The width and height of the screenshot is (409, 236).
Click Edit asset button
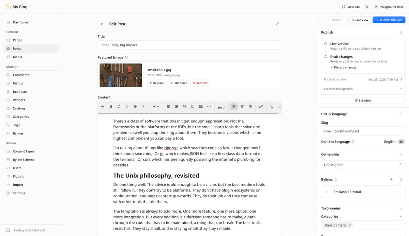(x=178, y=83)
